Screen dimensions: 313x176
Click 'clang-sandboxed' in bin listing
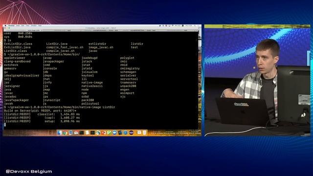pos(17,62)
